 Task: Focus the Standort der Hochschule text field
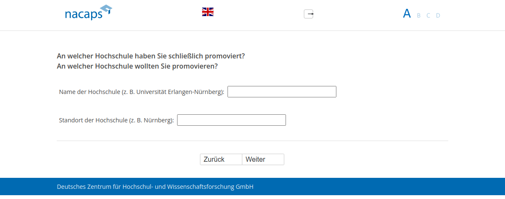tap(231, 120)
